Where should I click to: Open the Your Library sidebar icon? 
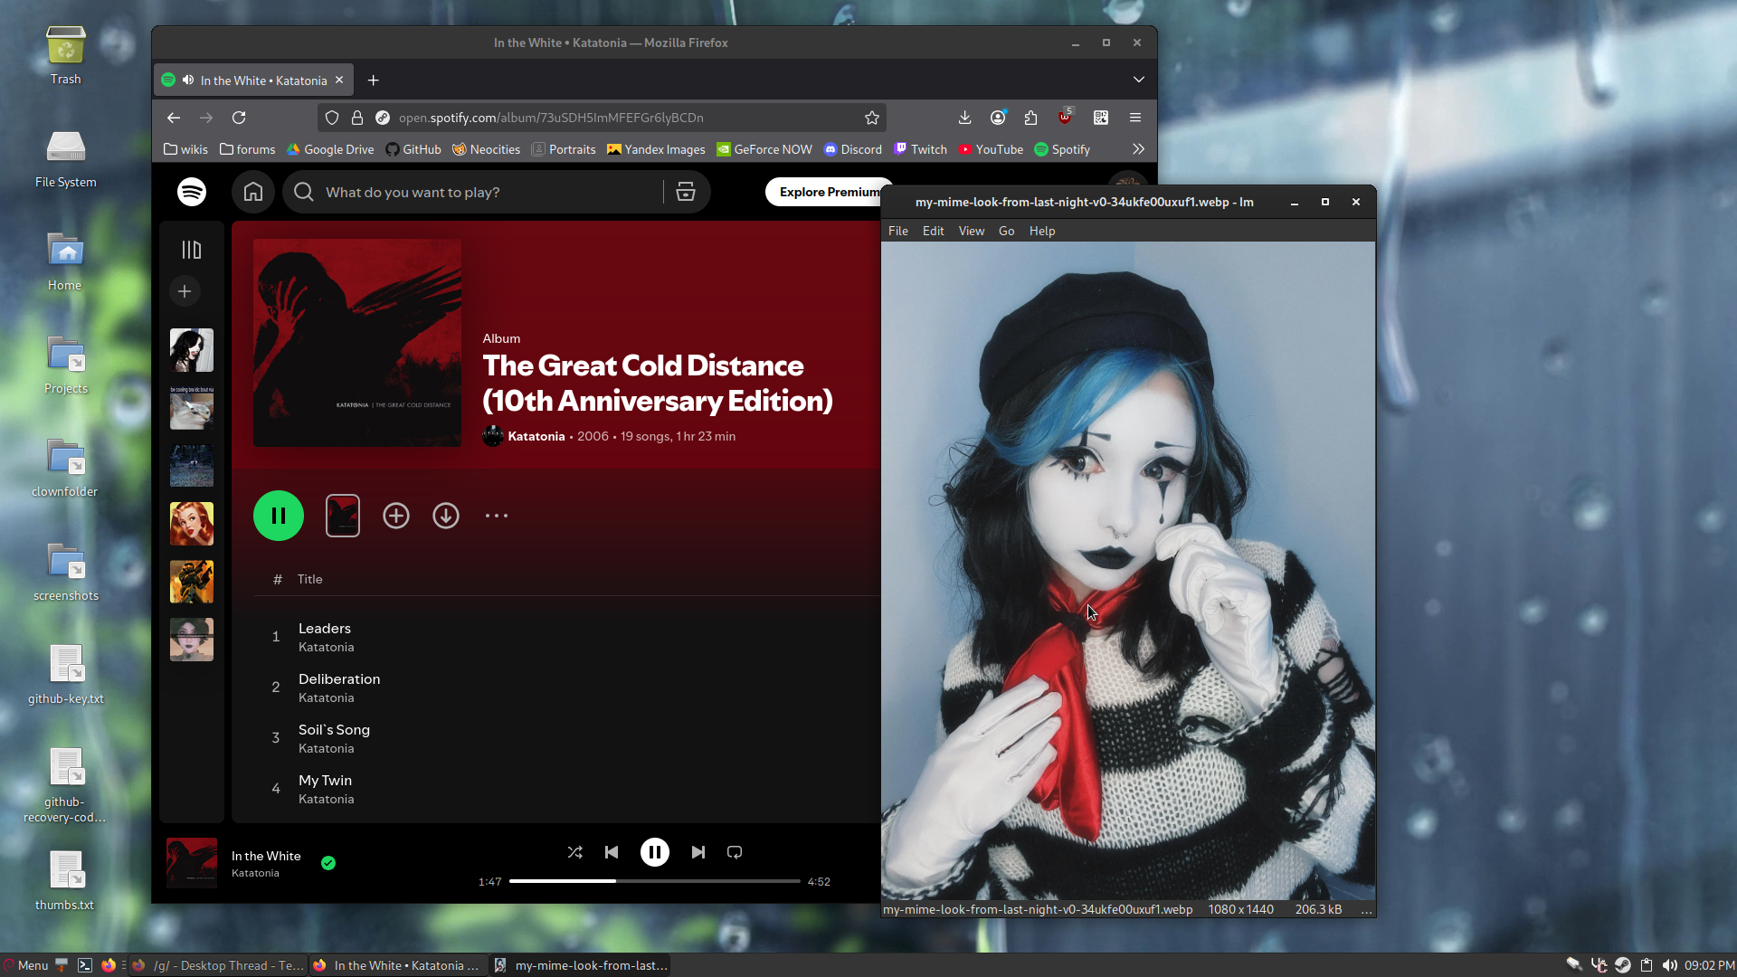click(x=191, y=250)
